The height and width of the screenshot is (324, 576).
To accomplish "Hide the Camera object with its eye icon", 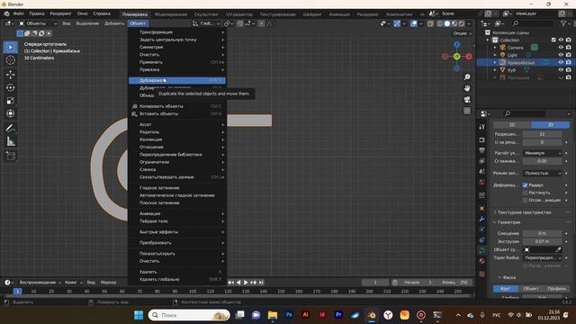I will point(561,48).
